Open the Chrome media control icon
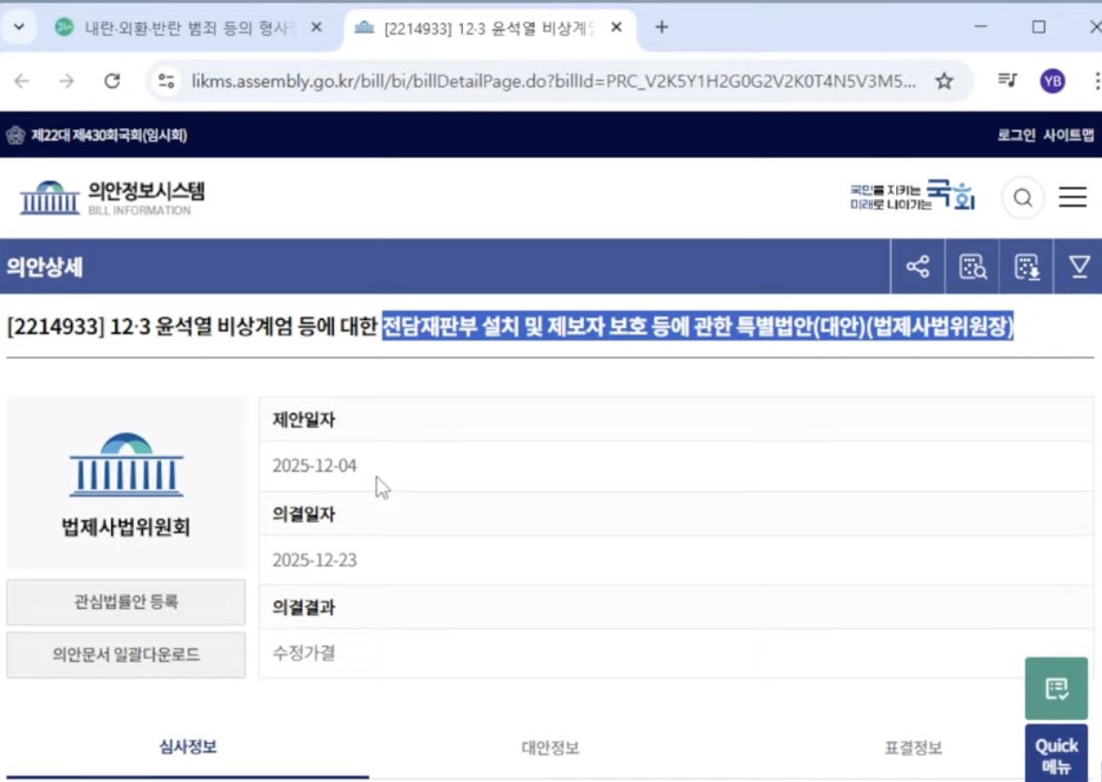This screenshot has width=1102, height=782. point(1007,81)
